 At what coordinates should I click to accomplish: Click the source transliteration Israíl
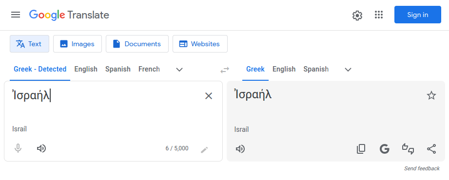(20, 129)
